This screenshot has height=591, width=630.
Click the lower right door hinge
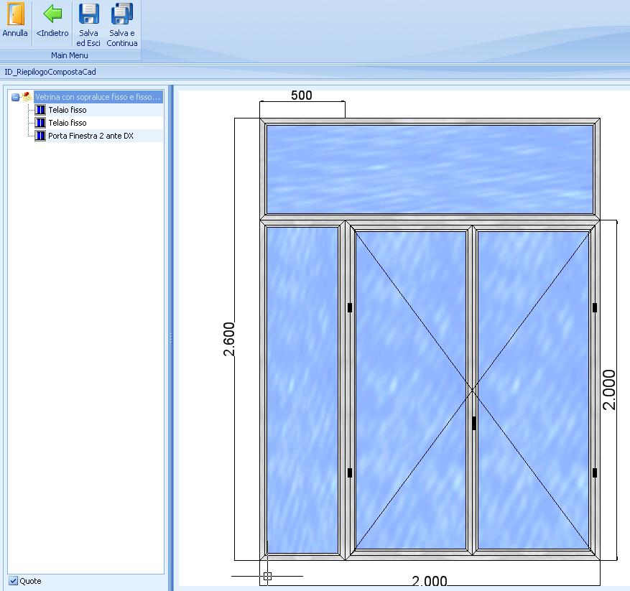point(595,473)
